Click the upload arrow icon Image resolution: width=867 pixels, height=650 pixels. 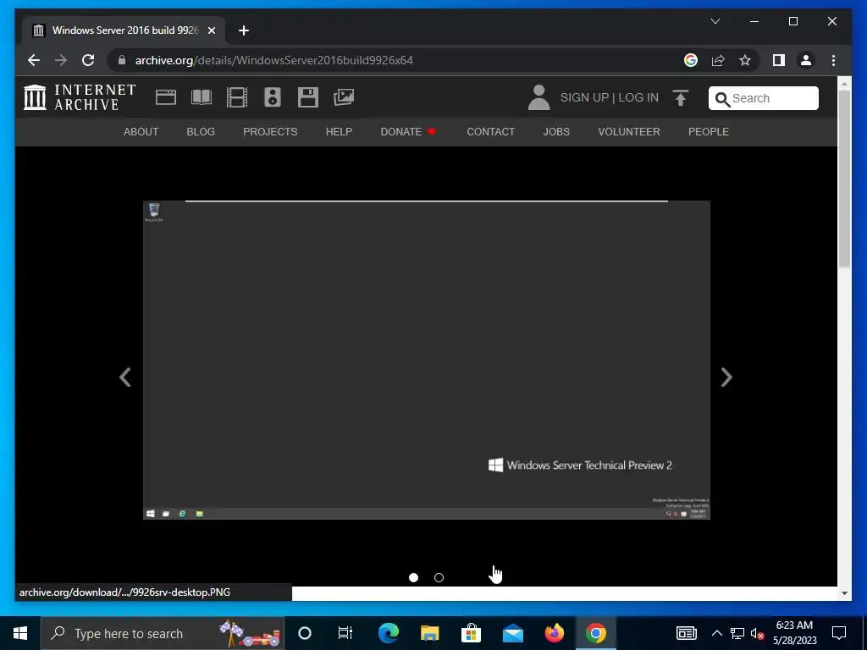(x=681, y=97)
